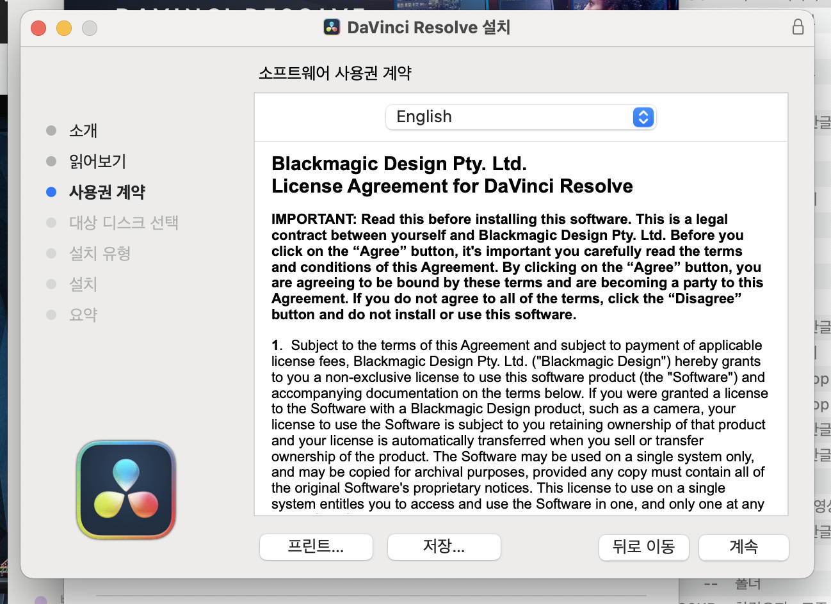Image resolution: width=831 pixels, height=604 pixels.
Task: Click the 뒤로 이동 button
Action: tap(644, 548)
